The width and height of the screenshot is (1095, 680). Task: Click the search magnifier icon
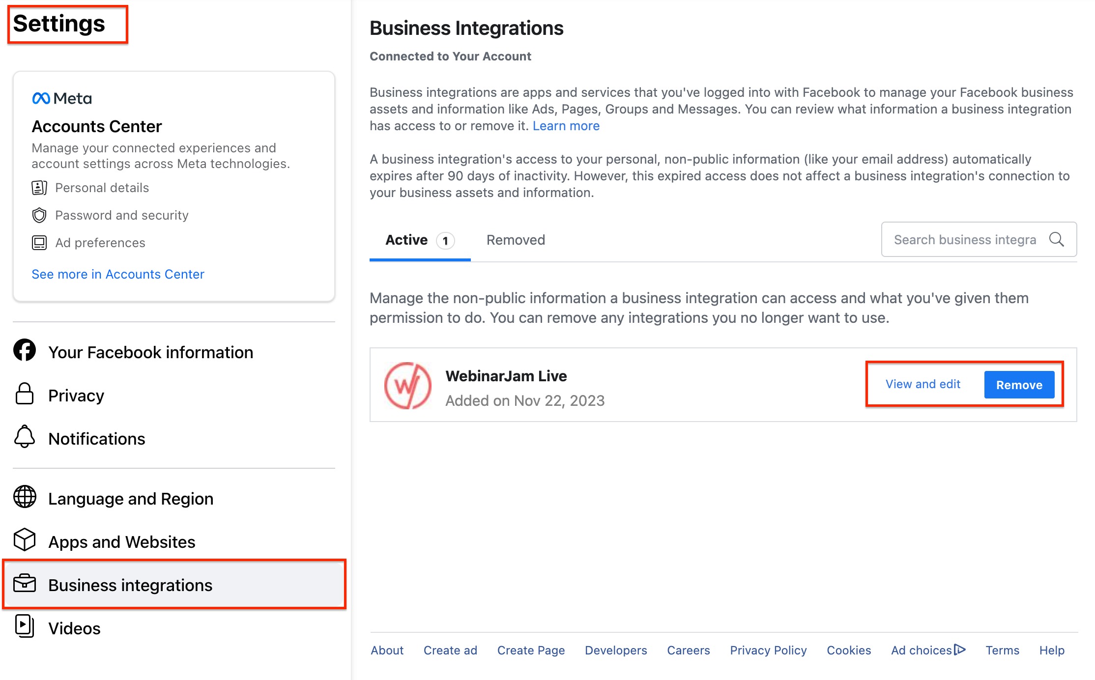pyautogui.click(x=1057, y=240)
